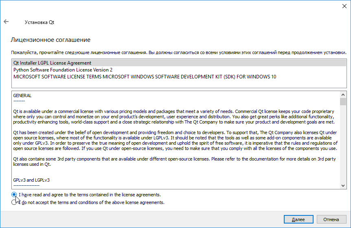Select Python Software Foundation License Version 2

click(x=63, y=70)
